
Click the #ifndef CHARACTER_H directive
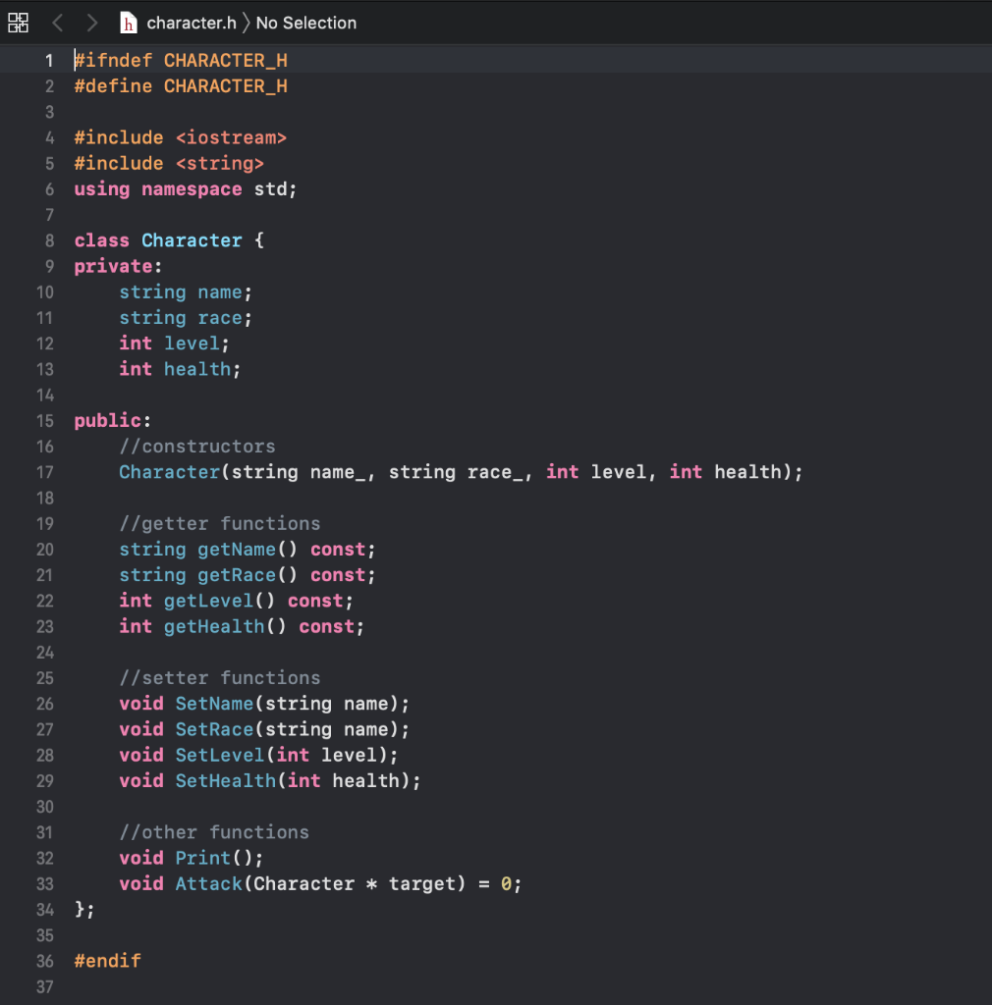(181, 60)
